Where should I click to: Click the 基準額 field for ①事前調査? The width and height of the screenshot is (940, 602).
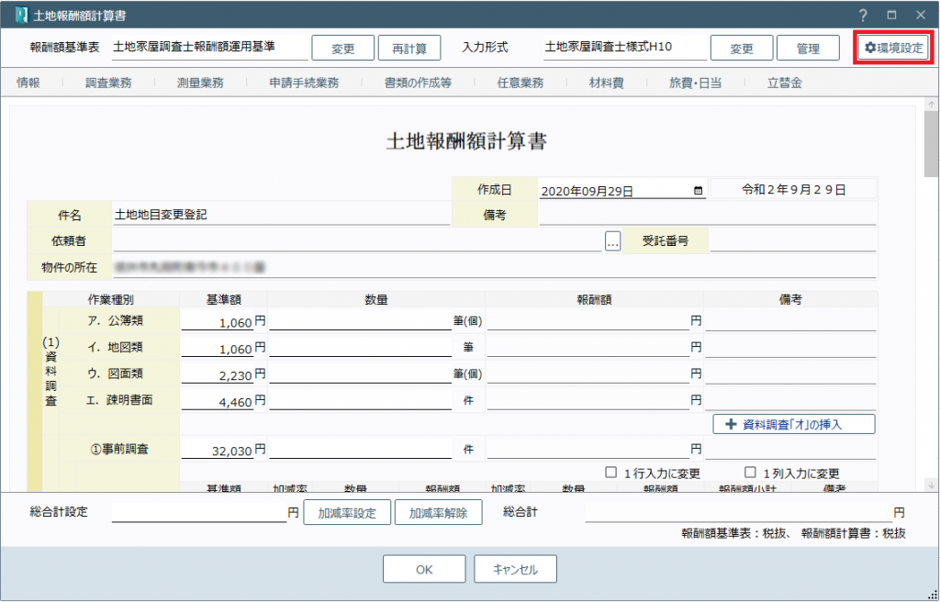pos(217,450)
